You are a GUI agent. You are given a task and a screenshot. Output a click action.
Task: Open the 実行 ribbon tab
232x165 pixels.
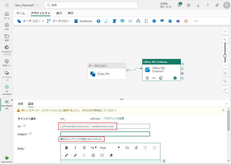59,13
